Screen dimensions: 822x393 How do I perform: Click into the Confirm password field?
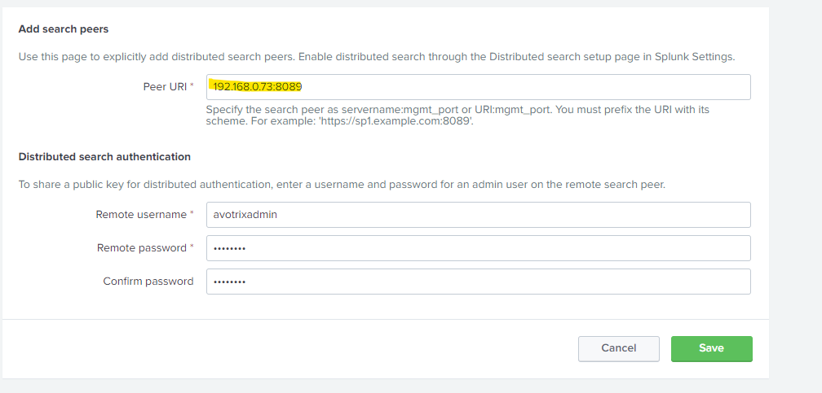click(478, 282)
